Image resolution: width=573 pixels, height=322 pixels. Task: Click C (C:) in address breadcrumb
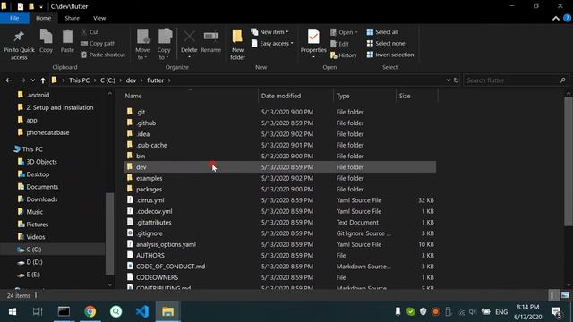tap(107, 80)
